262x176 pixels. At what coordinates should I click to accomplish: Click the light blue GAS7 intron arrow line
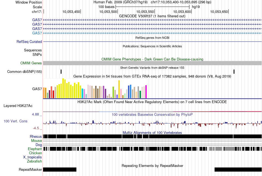tap(153, 33)
